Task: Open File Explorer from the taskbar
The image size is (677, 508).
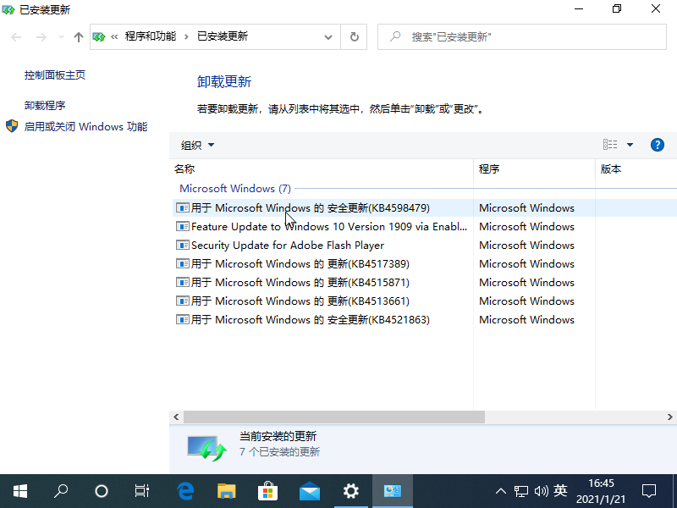Action: [226, 490]
